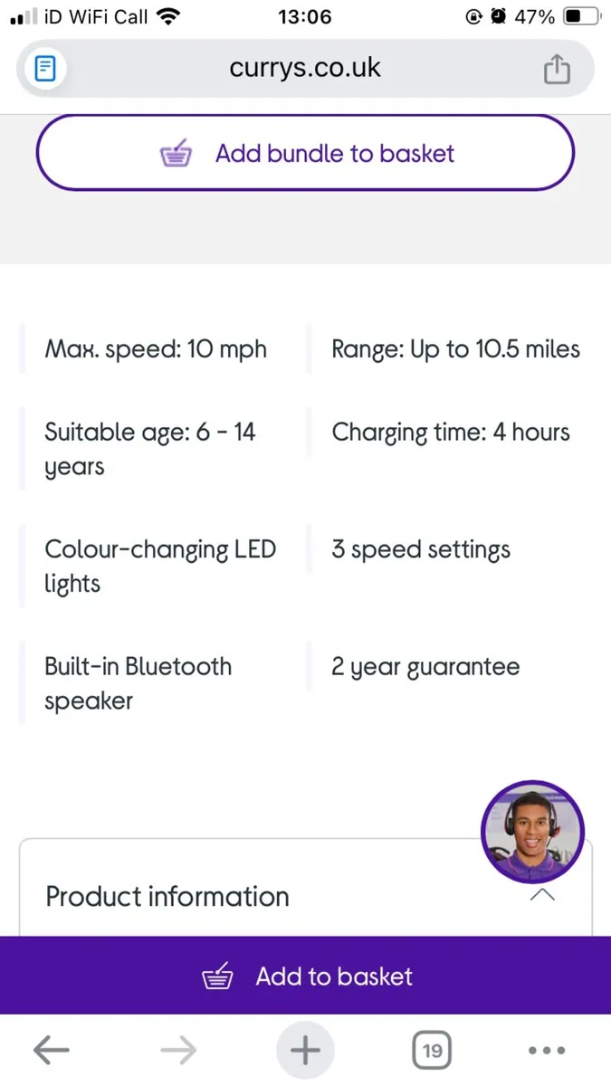
Task: Open a new tab with the plus icon
Action: (305, 1050)
